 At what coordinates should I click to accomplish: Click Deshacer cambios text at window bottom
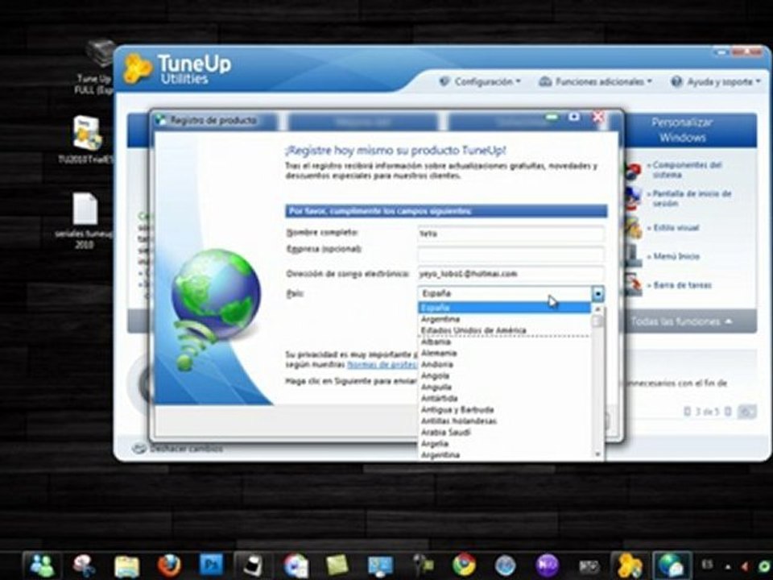pos(186,449)
